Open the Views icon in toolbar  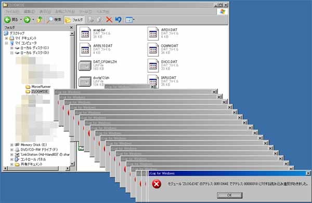pos(129,20)
